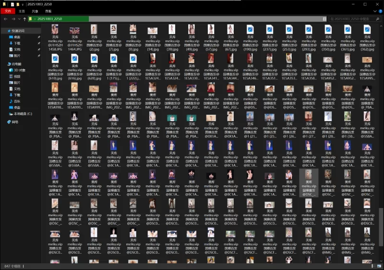Unpin 下载 using its pin icon
This screenshot has width=384, height=270.
point(39,43)
